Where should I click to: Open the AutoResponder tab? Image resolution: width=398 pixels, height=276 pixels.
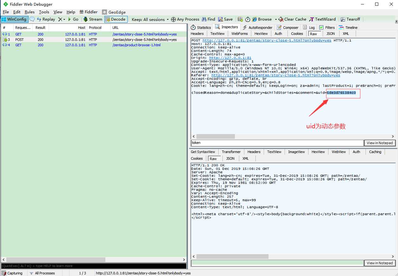pyautogui.click(x=257, y=28)
